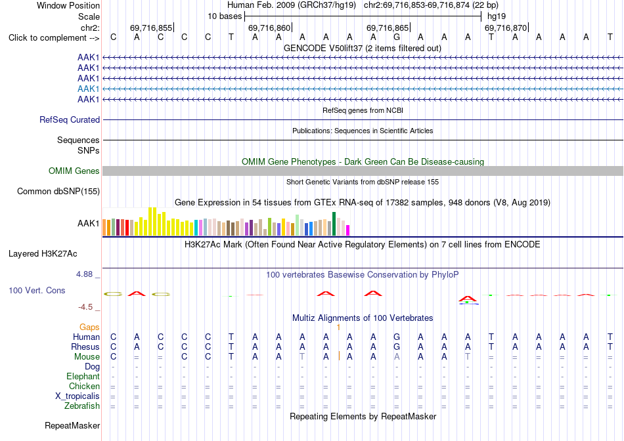Viewport: 624px width, 441px height.
Task: Click the 'hg19' label beside the scale bar
Action: pyautogui.click(x=497, y=16)
